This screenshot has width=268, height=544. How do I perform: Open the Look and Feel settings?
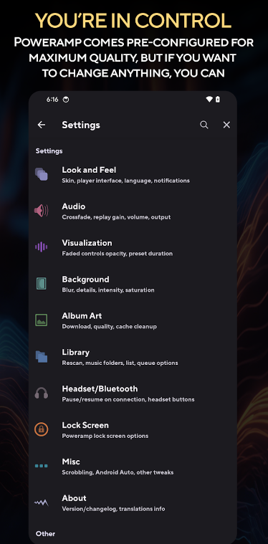[x=133, y=174]
